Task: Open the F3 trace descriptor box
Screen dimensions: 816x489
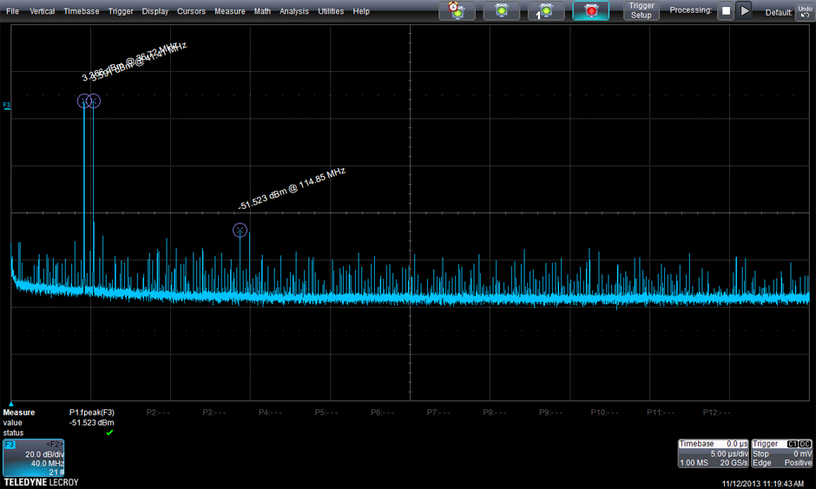Action: pyautogui.click(x=34, y=458)
